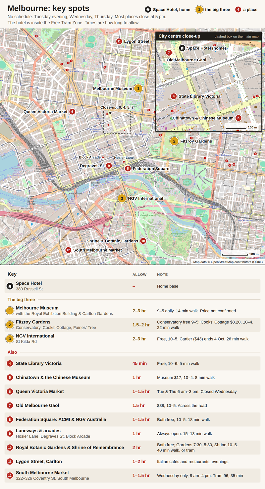Click the home icon in the city centre close-up

click(182, 48)
